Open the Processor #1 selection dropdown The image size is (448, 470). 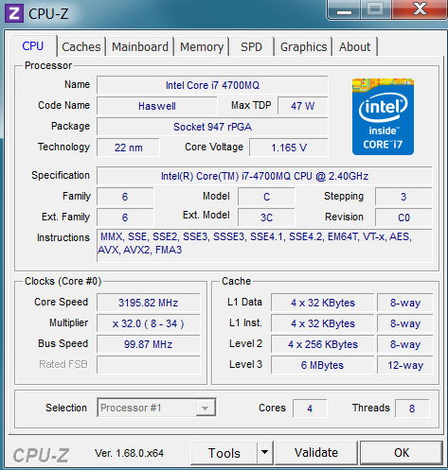[156, 408]
